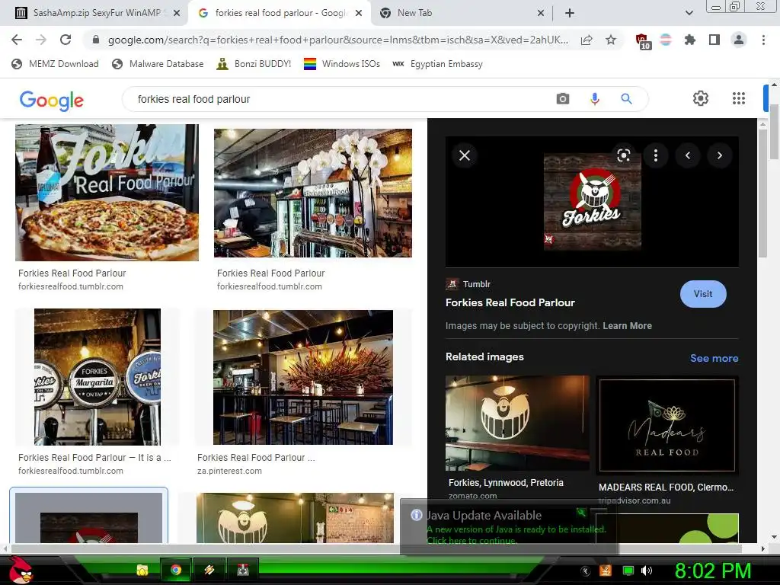Go forward in browser history
The width and height of the screenshot is (780, 585).
click(41, 40)
